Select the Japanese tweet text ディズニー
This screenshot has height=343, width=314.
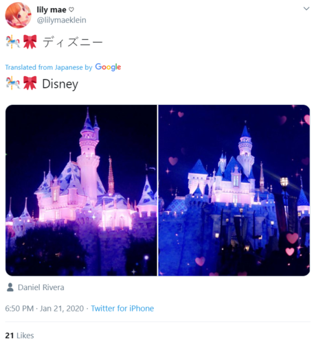click(x=73, y=42)
